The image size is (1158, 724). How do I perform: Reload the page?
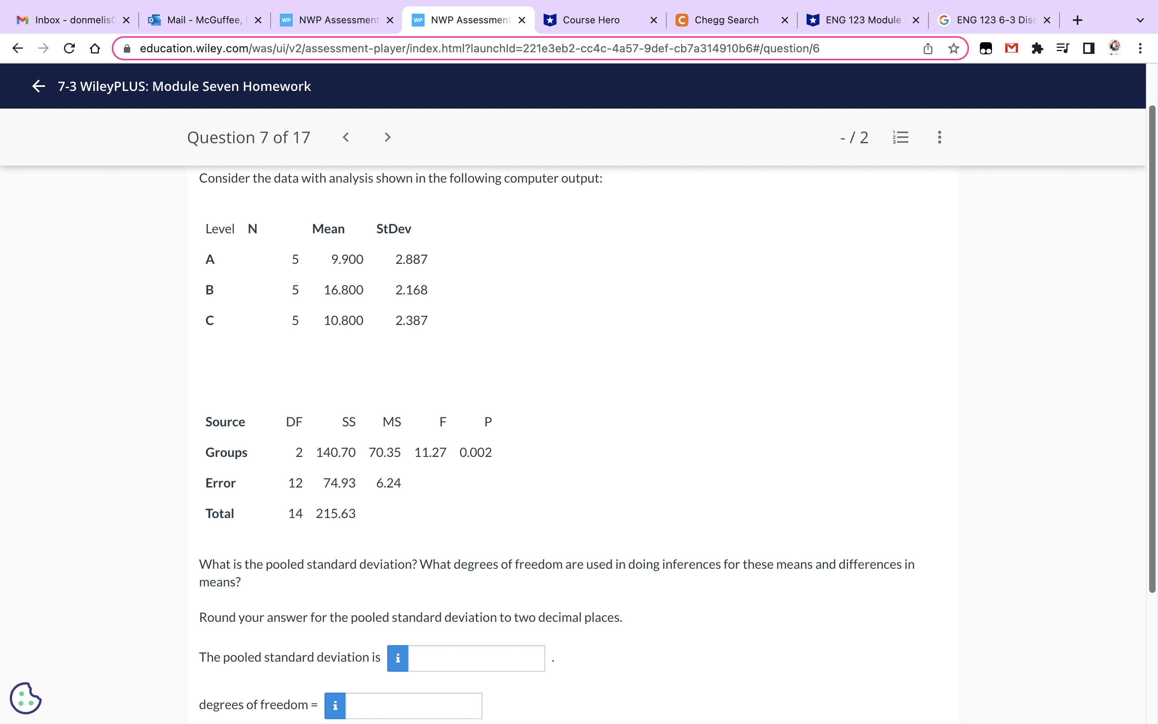coord(70,48)
